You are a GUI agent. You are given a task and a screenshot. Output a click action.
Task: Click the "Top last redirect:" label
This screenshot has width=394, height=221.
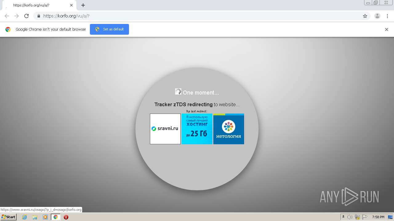click(197, 111)
